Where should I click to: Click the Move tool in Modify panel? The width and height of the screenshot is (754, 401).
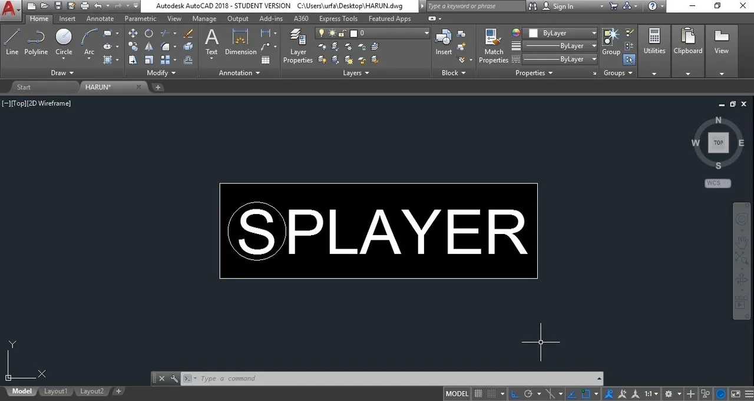pos(133,34)
